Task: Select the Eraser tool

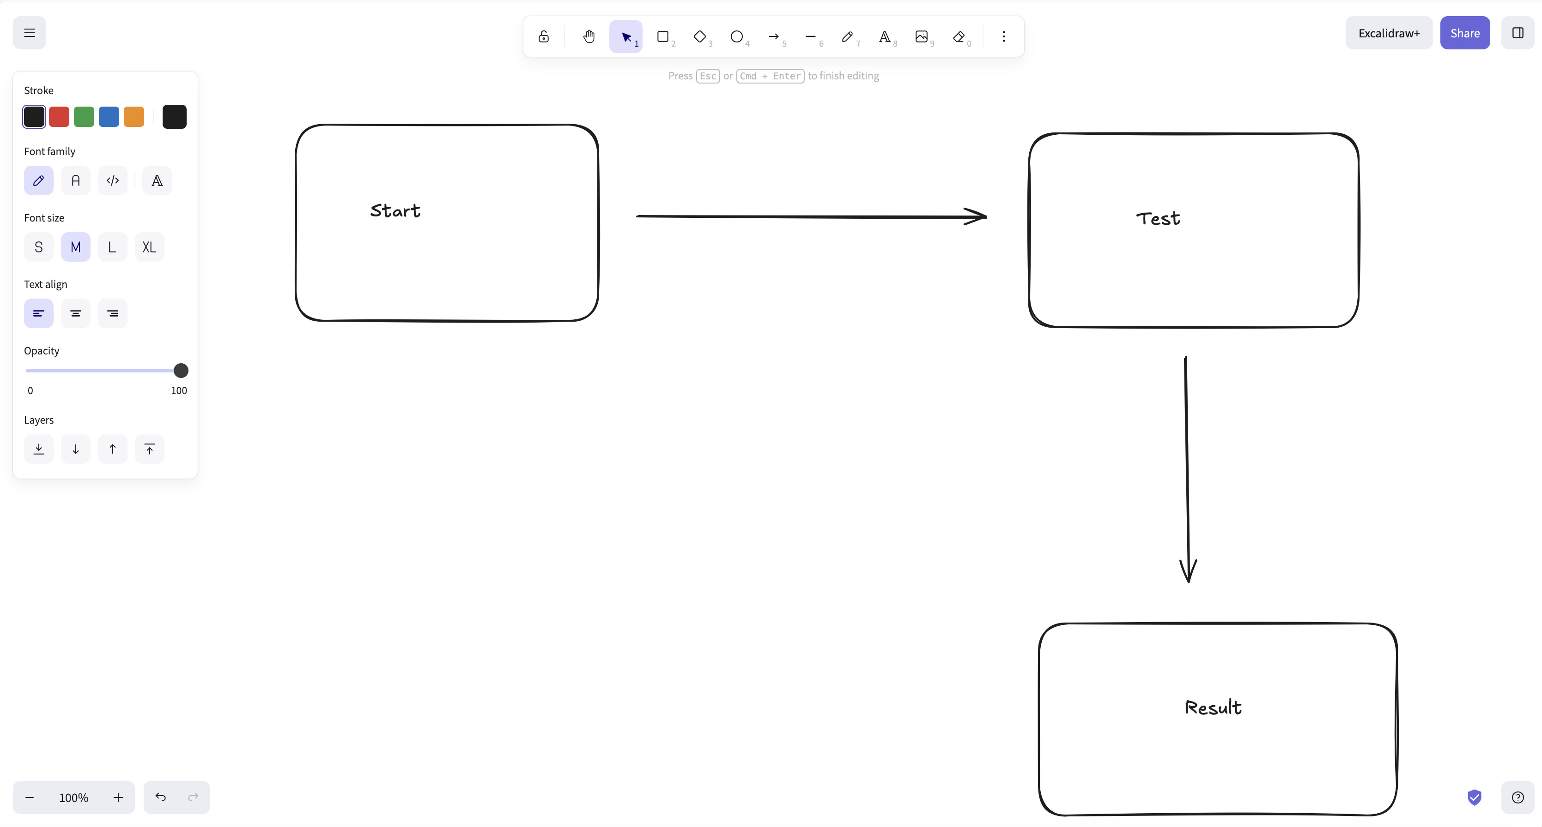Action: (x=959, y=36)
